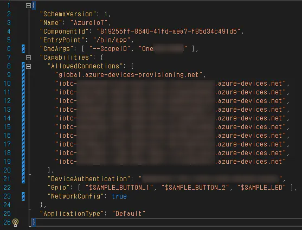Click the "AzureIoT" name value

[89, 23]
